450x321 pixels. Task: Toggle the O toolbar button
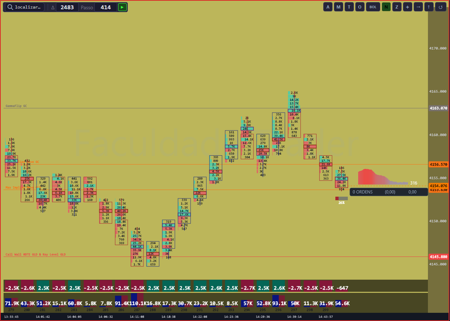tap(360, 7)
